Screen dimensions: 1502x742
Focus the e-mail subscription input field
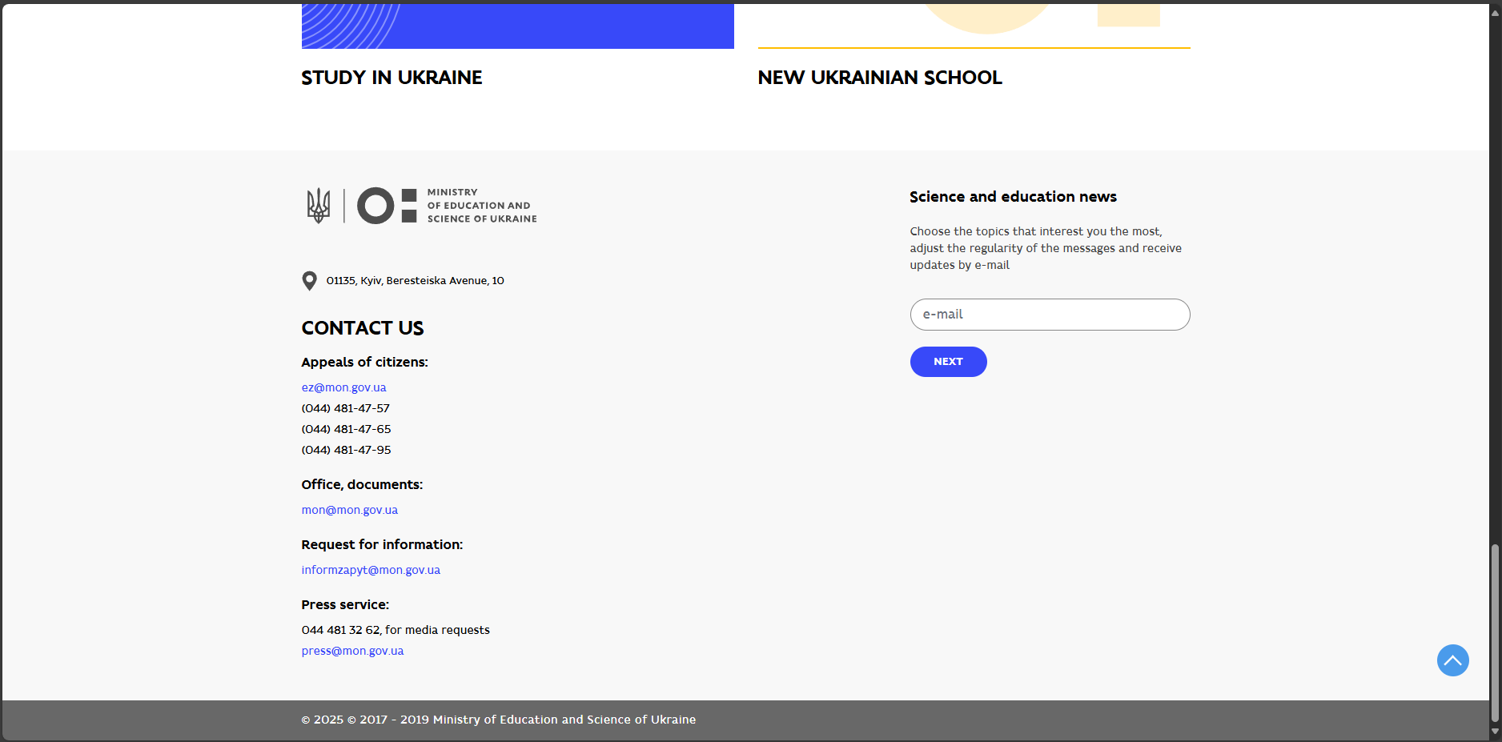point(1050,315)
